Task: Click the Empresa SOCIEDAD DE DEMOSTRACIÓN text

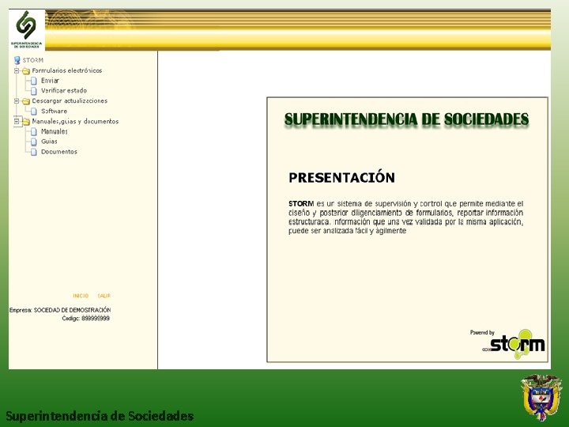Action: pyautogui.click(x=60, y=310)
